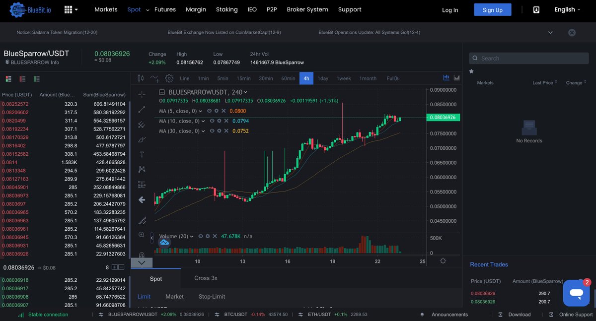Select the 15min timeframe
The width and height of the screenshot is (596, 321).
click(x=243, y=78)
